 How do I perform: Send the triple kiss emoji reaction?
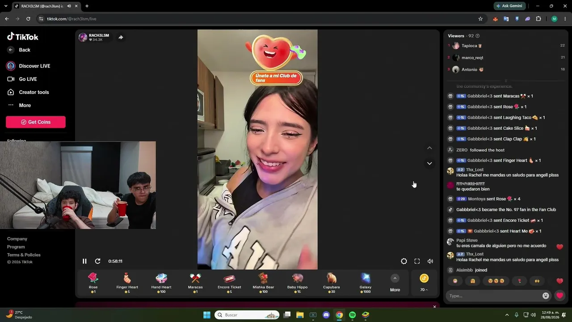click(496, 281)
